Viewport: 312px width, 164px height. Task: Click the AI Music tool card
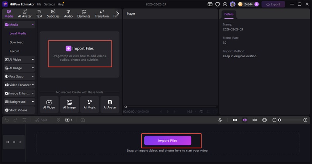(x=90, y=104)
